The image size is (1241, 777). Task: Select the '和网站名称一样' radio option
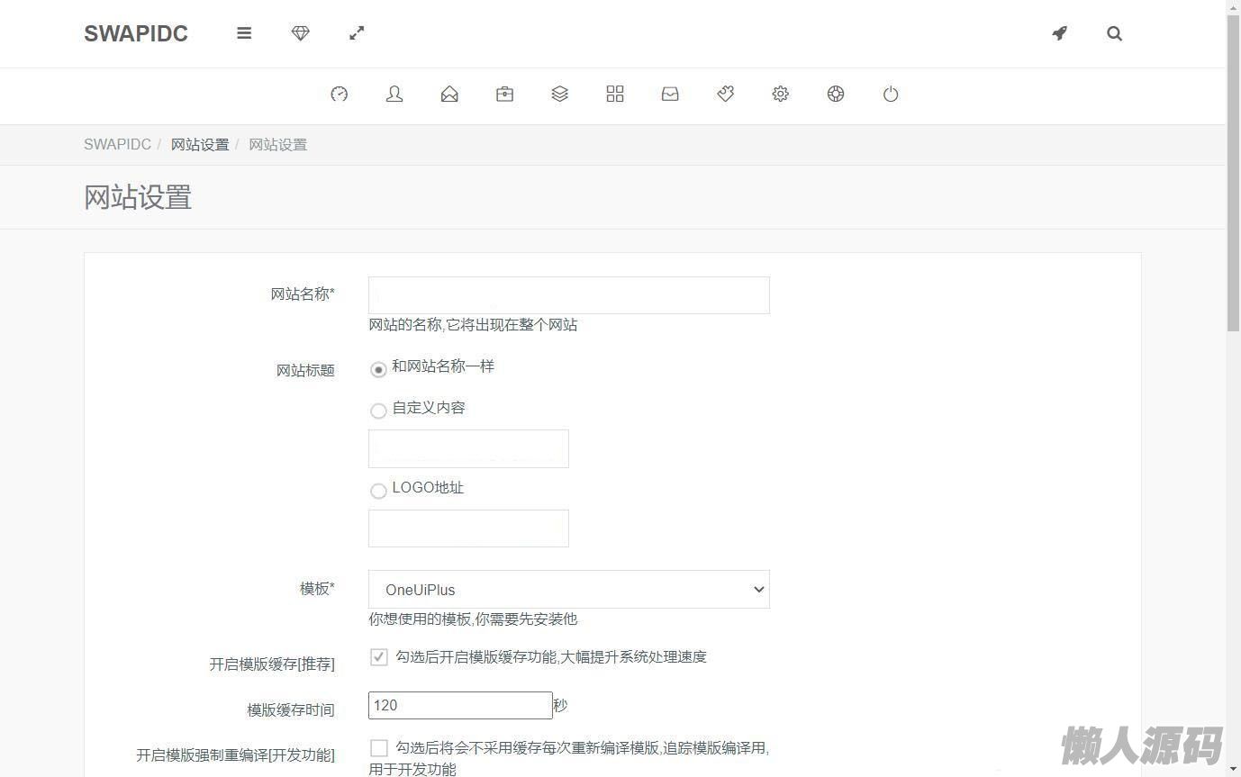[378, 369]
